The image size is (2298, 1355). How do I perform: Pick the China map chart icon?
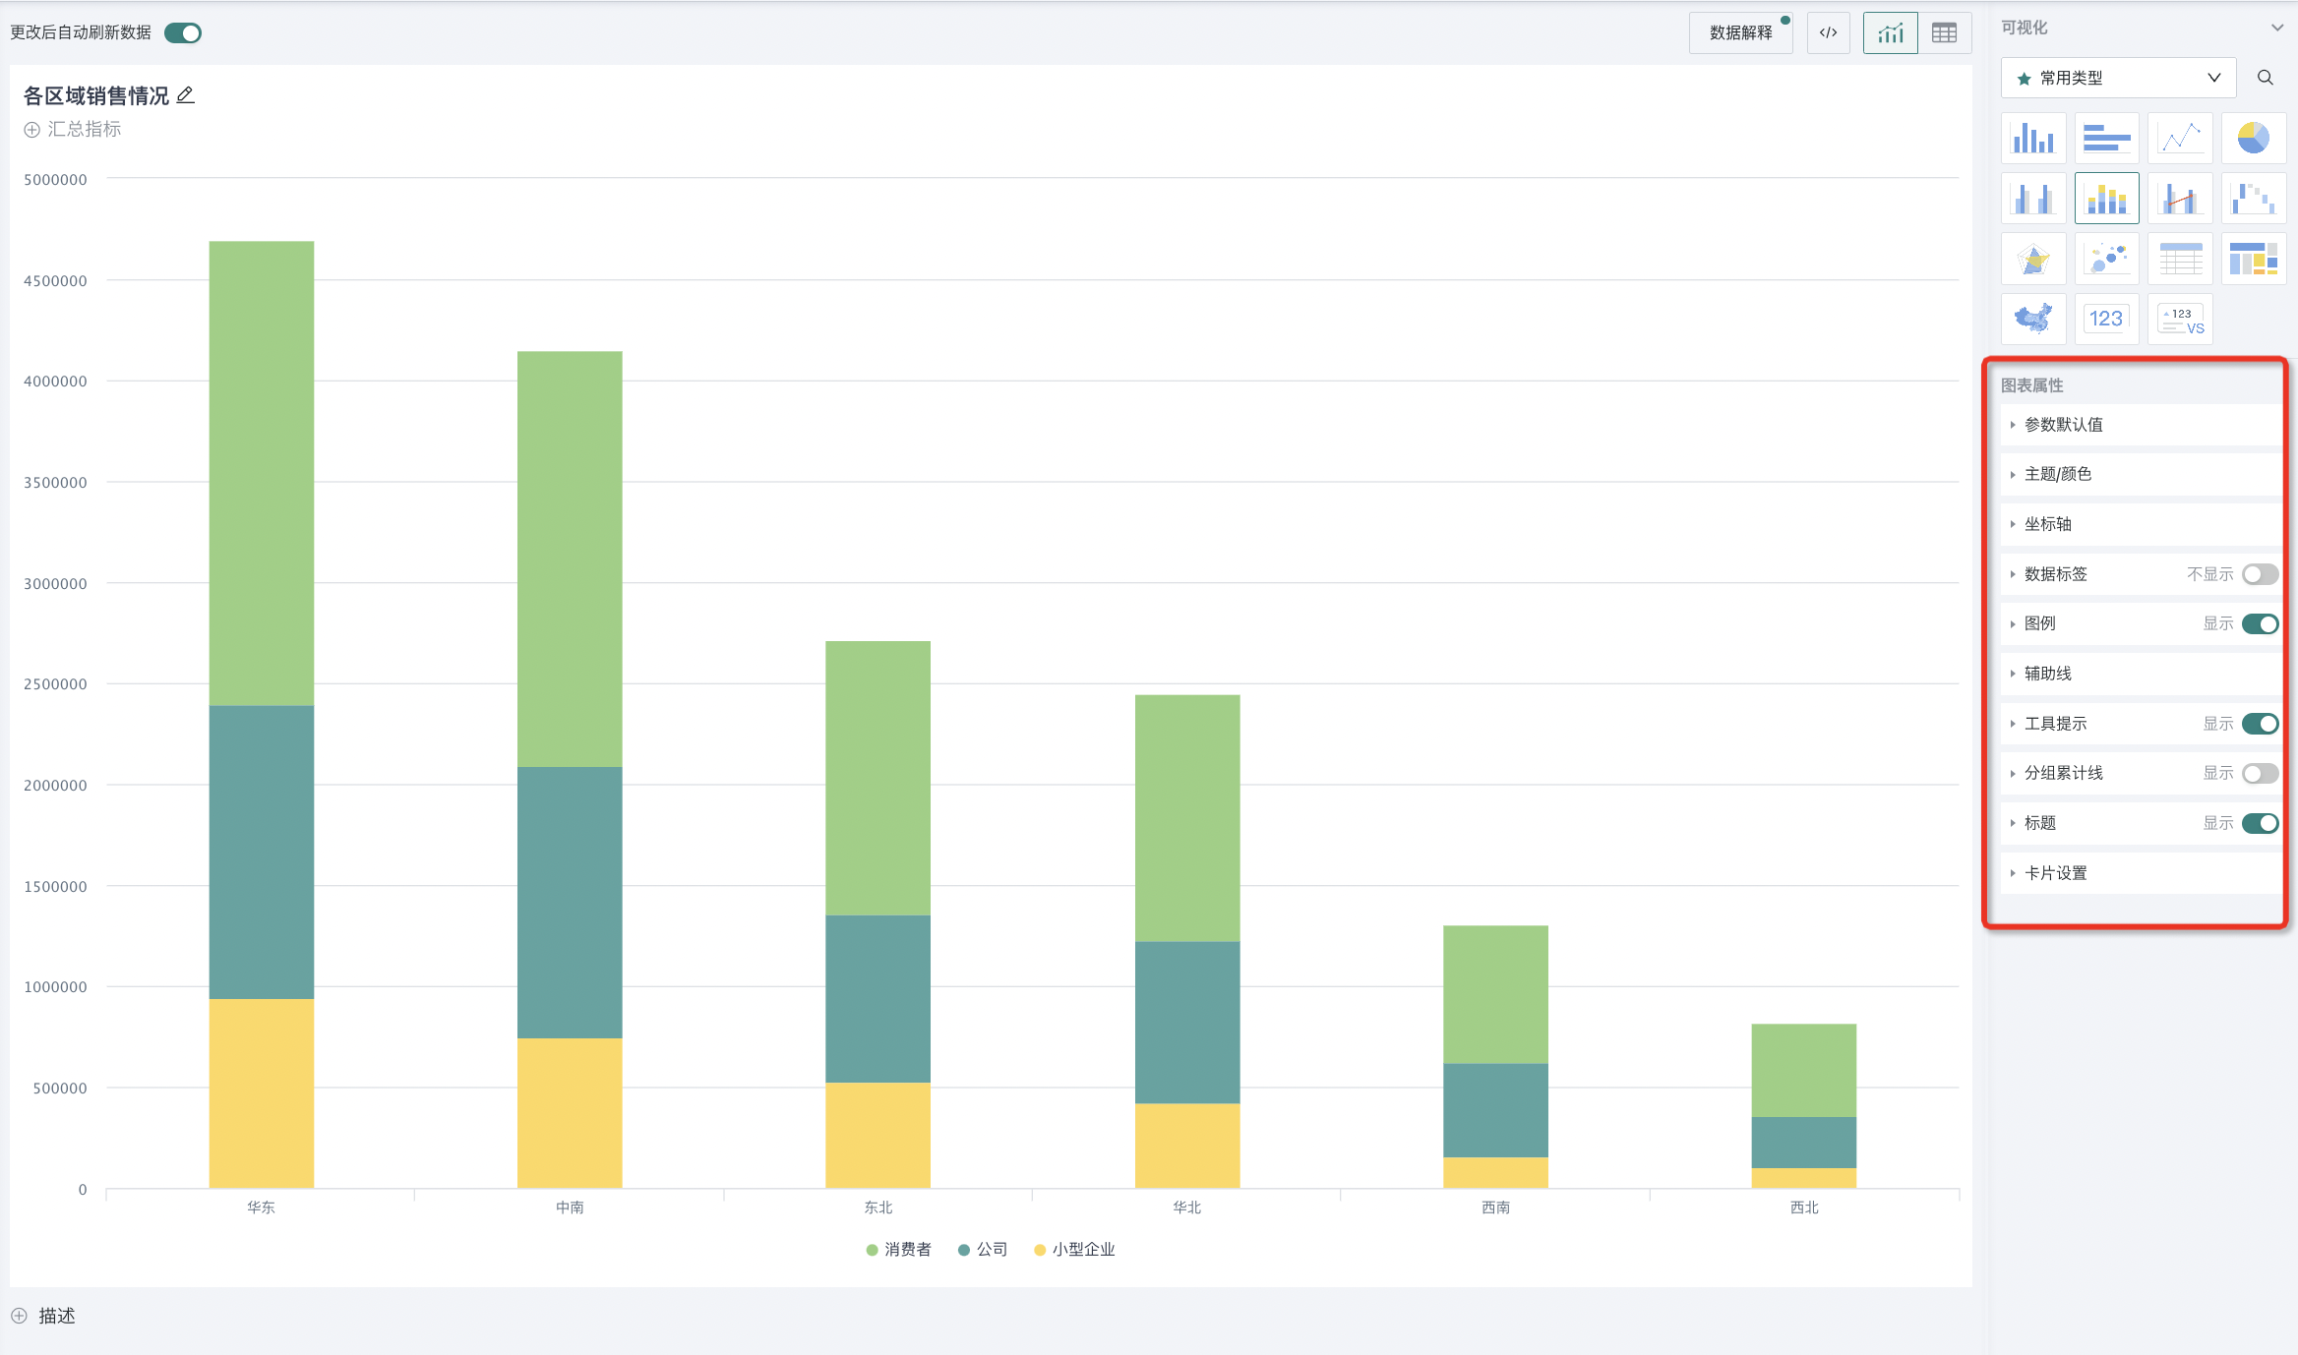tap(2032, 319)
